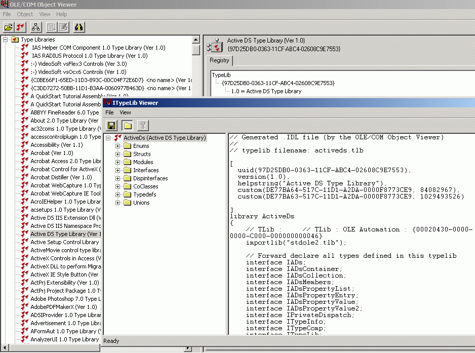
Task: Click the Interfaces folder icon
Action: click(128, 170)
